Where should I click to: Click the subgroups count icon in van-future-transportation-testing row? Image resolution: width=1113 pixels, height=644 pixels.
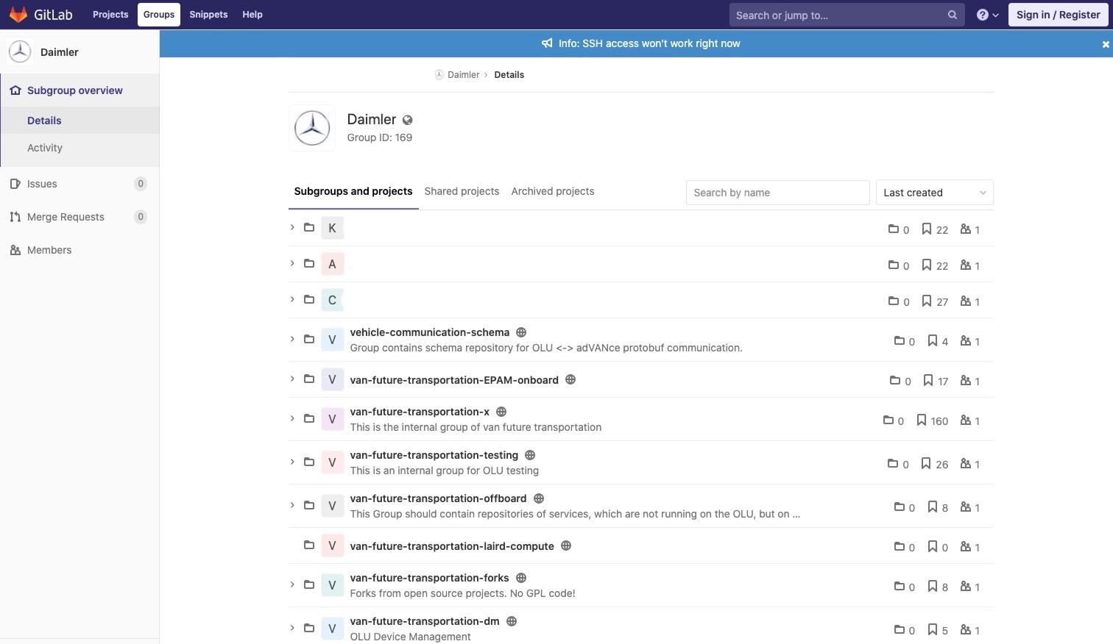[x=893, y=463]
